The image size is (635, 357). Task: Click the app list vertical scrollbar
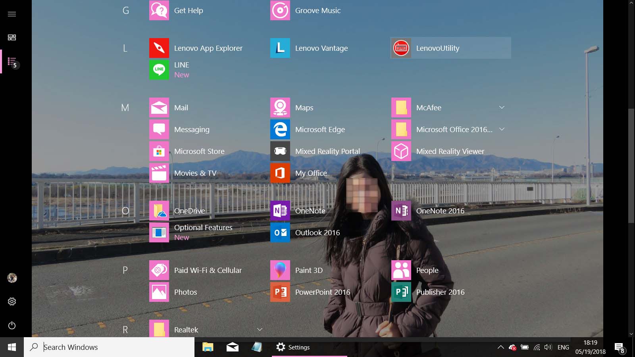(631, 167)
